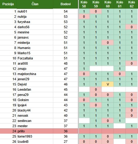Click the Bodovi column header
This screenshot has height=144, width=138.
[65, 4]
